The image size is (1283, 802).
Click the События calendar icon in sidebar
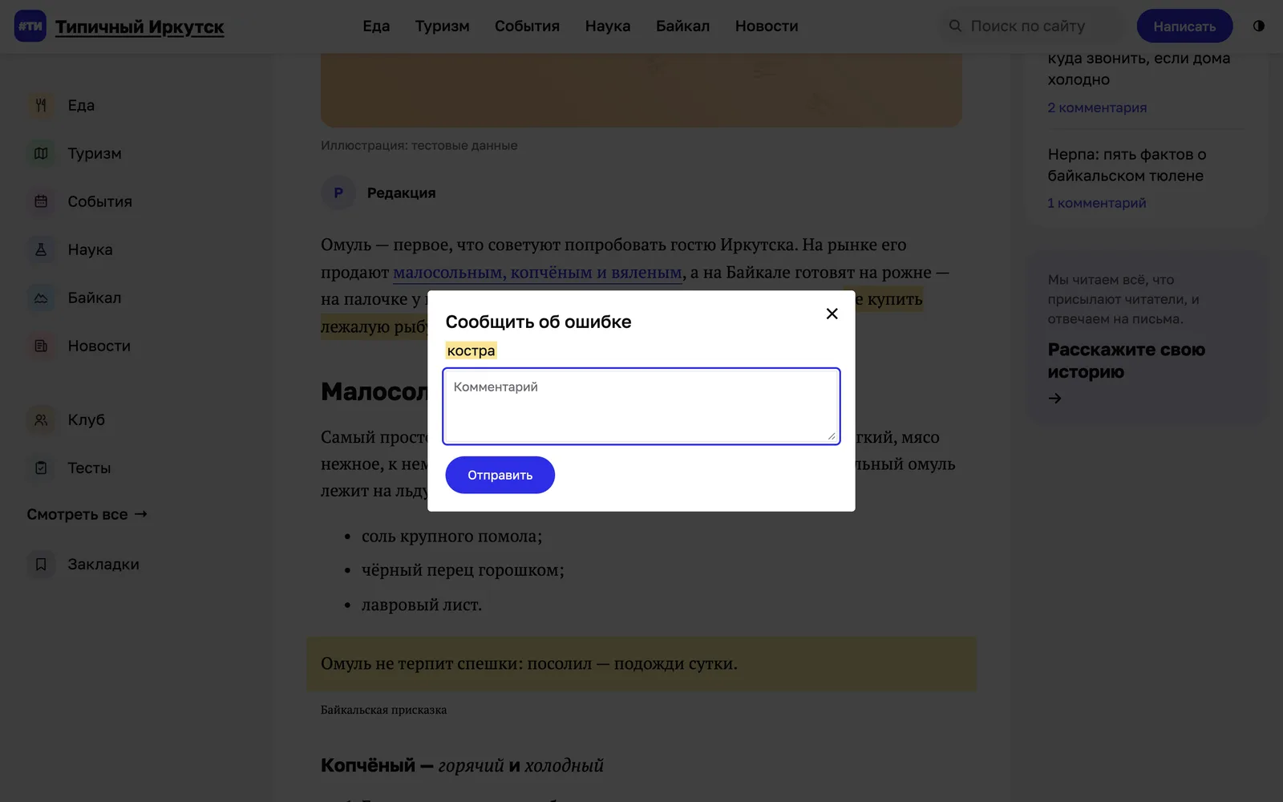41,201
